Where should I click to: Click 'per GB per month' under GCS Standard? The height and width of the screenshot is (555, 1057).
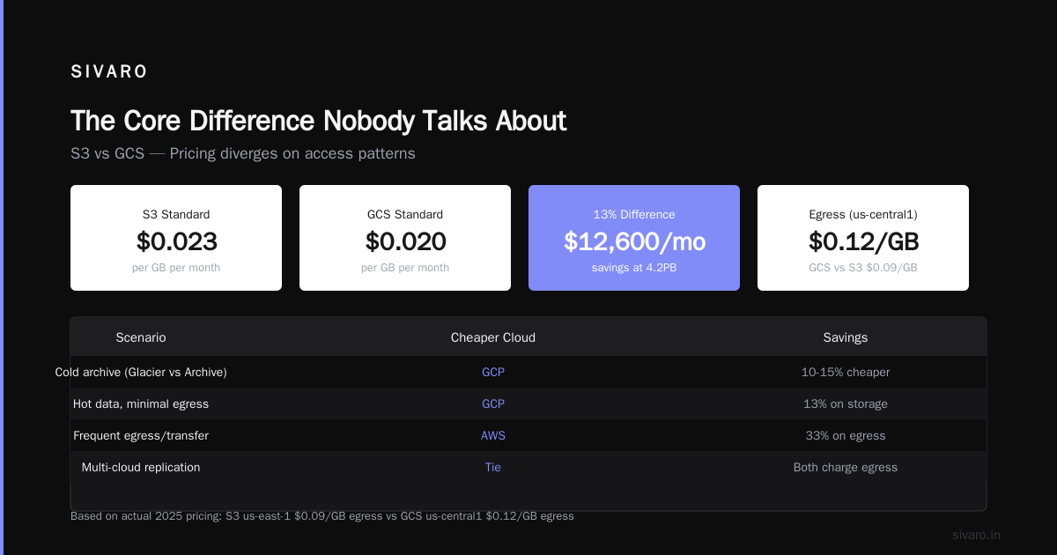point(405,268)
